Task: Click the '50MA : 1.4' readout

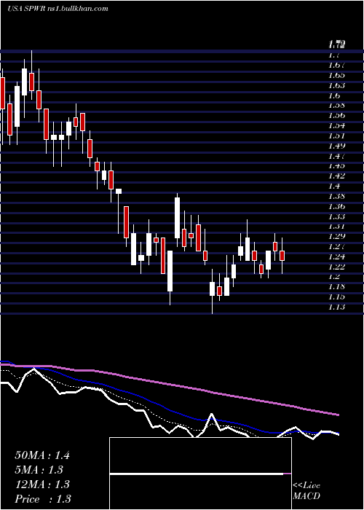Action: pos(42,455)
